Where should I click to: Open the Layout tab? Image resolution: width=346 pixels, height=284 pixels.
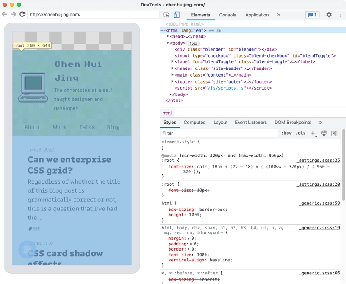pyautogui.click(x=220, y=123)
